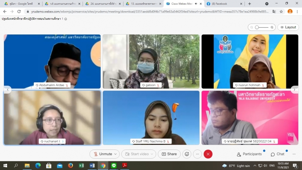Viewport: 302px width, 170px height.
Task: Switch to the Facebook browser tab
Action: pyautogui.click(x=221, y=4)
